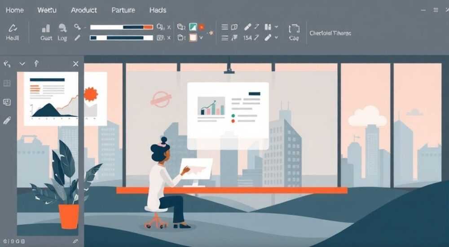
Task: Select the upper eyedropper pen tool
Action: click(x=248, y=27)
